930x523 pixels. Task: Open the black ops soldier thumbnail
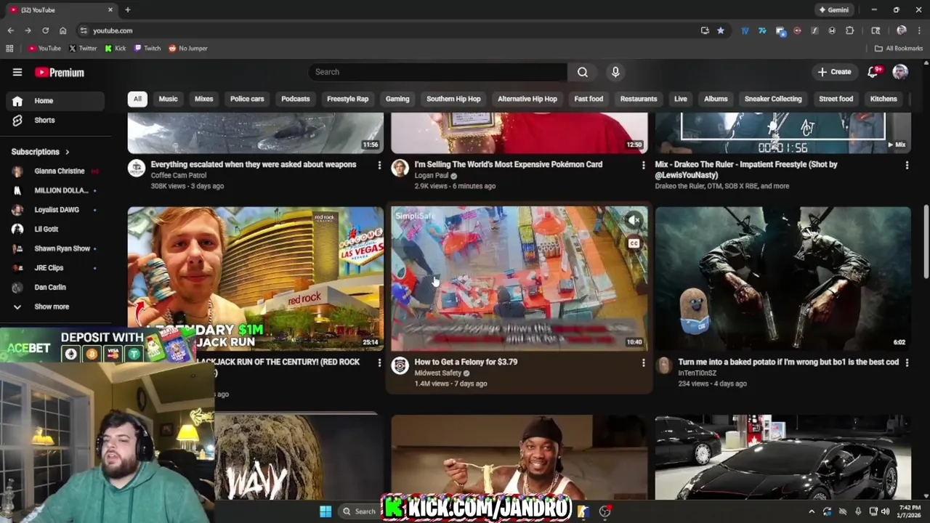coord(783,279)
